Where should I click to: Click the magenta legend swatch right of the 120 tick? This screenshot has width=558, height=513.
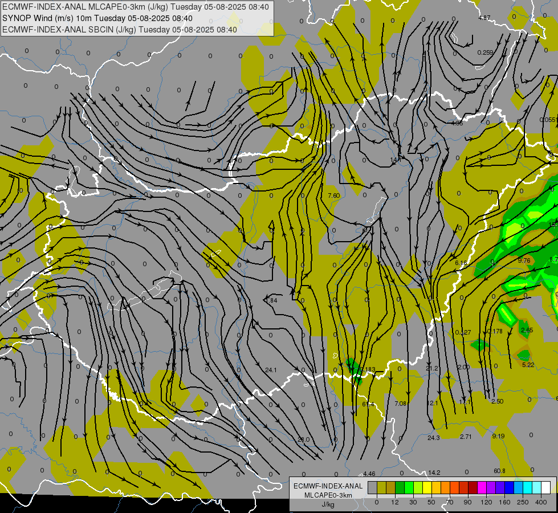[482, 487]
